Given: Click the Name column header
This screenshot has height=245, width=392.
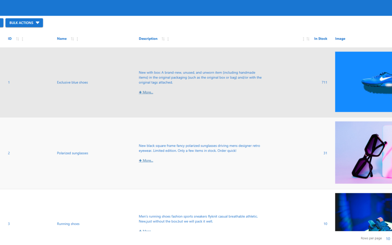Looking at the screenshot, I should (62, 39).
